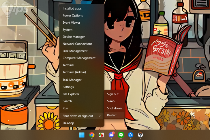Launch Terminal

(x=82, y=65)
